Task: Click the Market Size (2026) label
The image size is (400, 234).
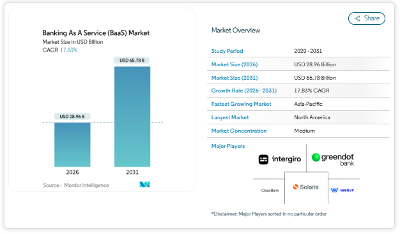Action: (x=235, y=64)
